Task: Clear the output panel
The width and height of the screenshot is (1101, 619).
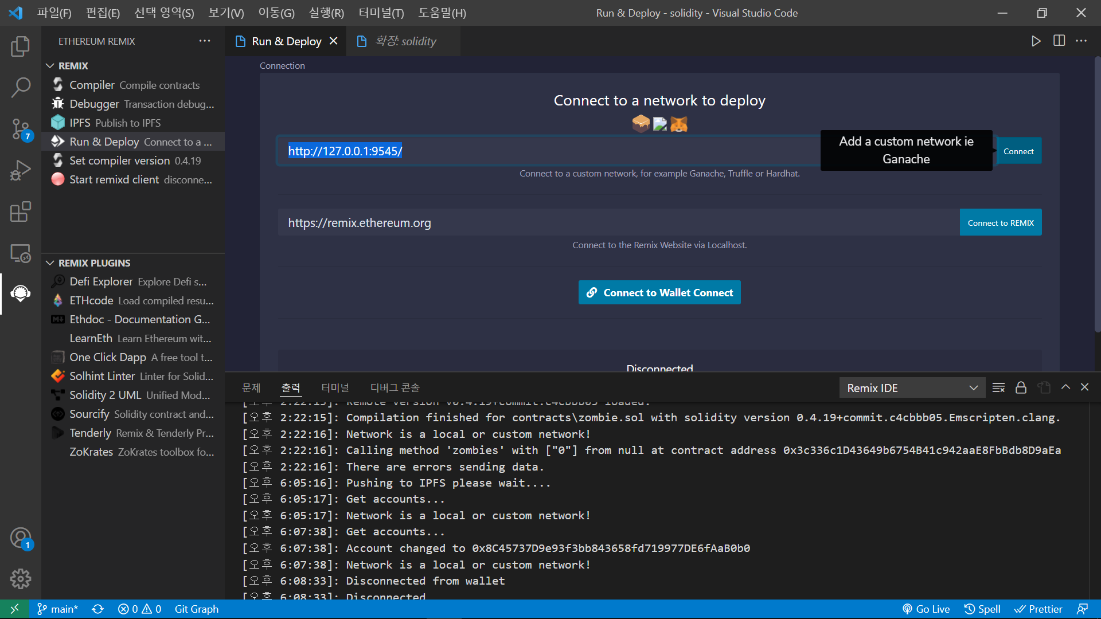Action: pos(998,388)
